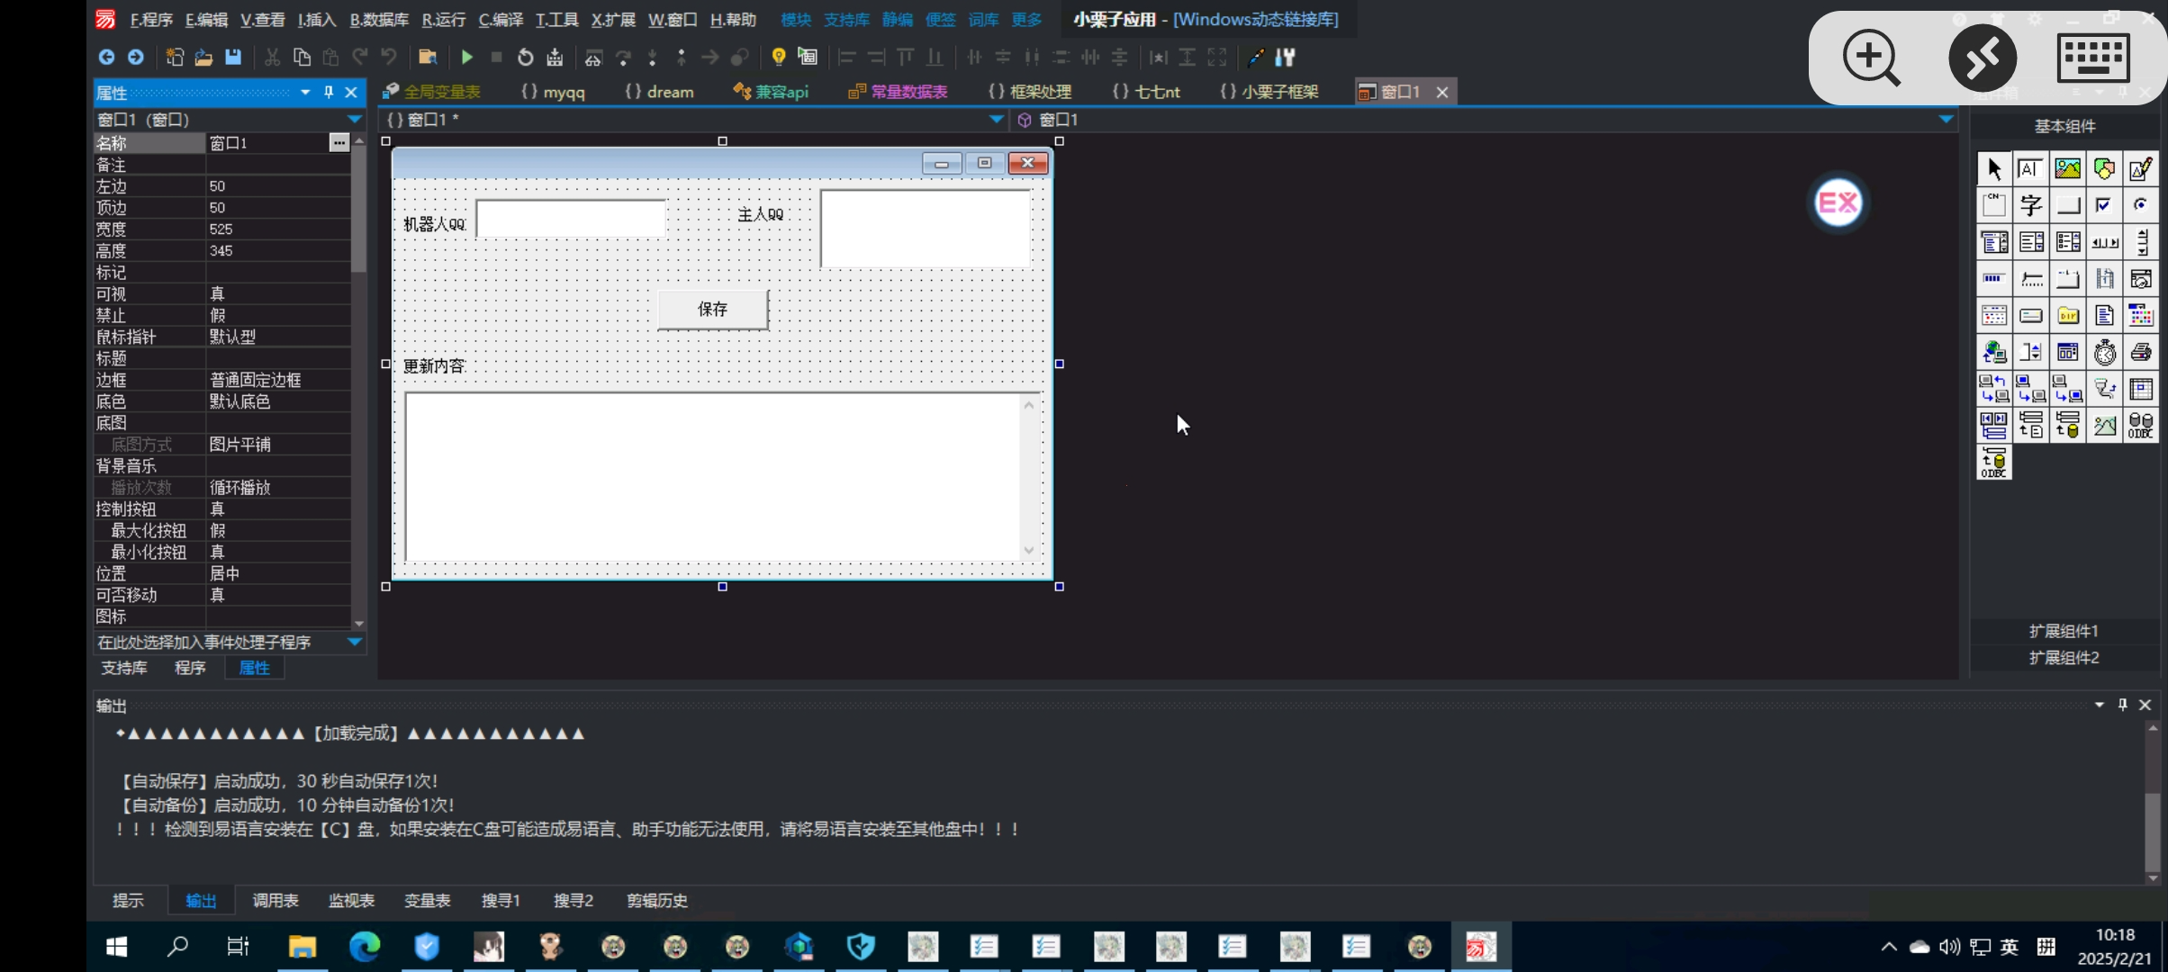2168x972 pixels.
Task: Select the clock timer component icon
Action: pyautogui.click(x=2104, y=353)
